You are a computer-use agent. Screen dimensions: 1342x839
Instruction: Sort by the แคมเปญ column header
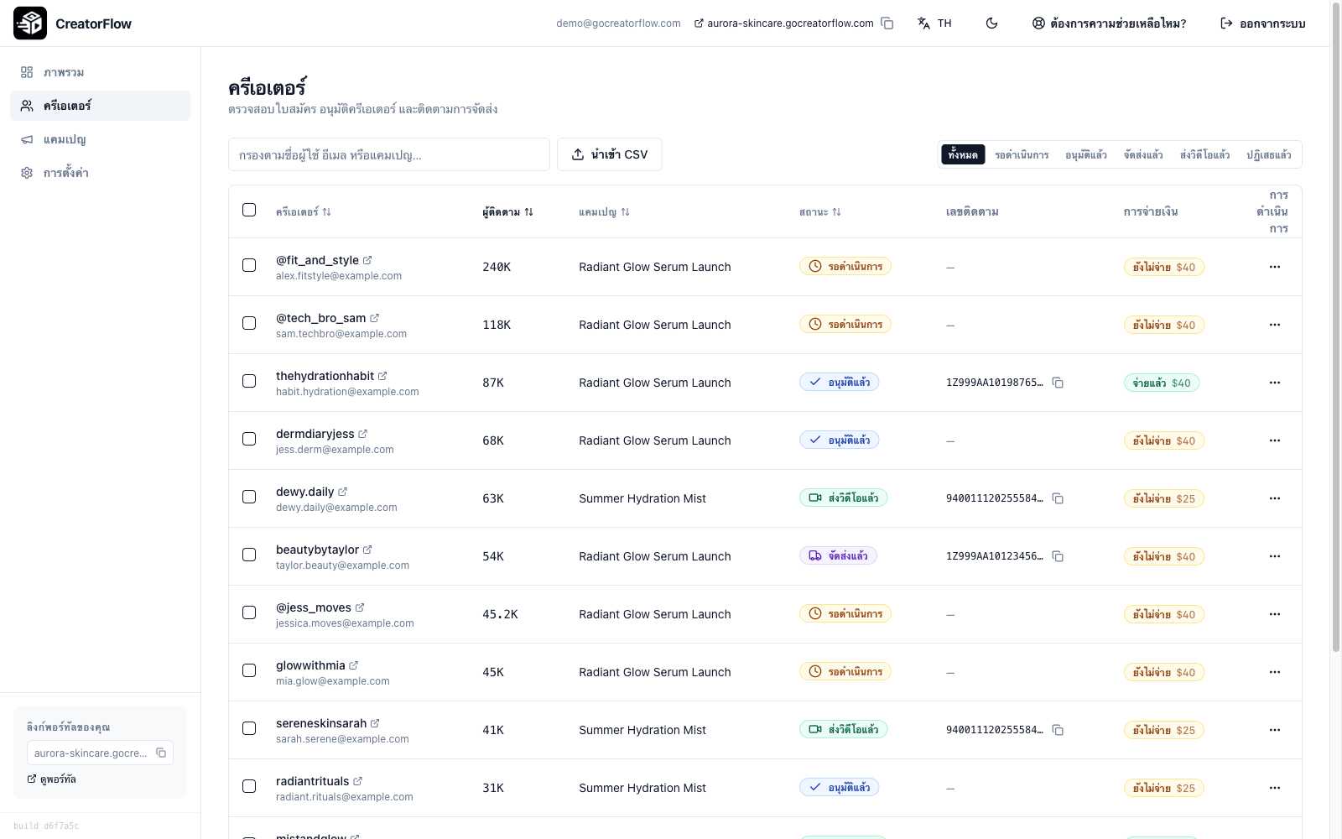(604, 212)
